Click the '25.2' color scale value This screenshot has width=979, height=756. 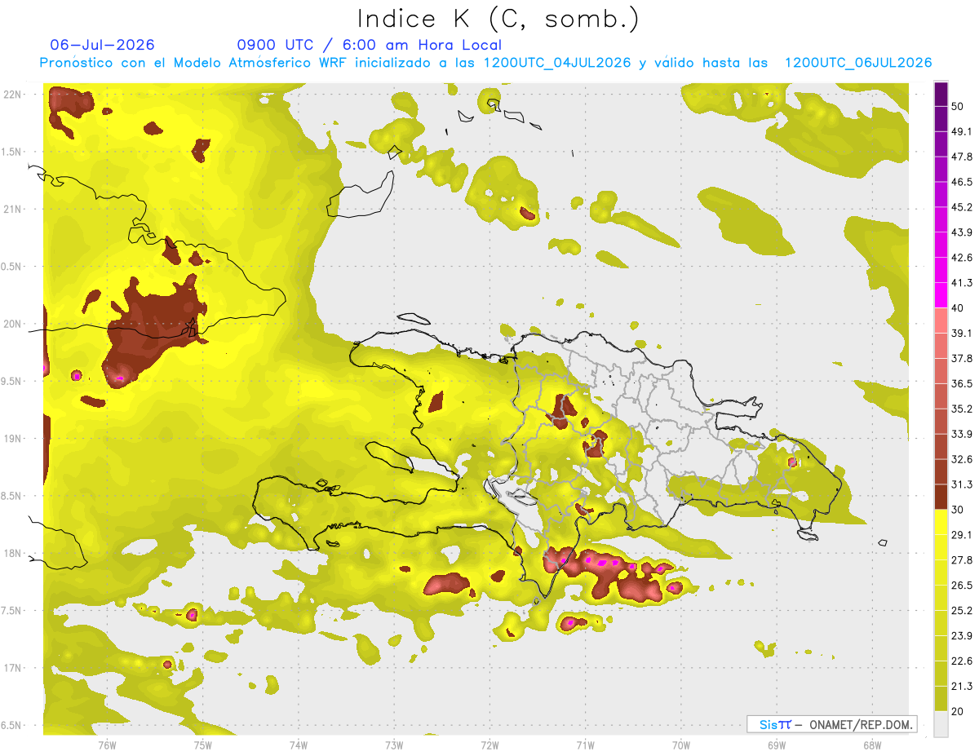coord(962,611)
